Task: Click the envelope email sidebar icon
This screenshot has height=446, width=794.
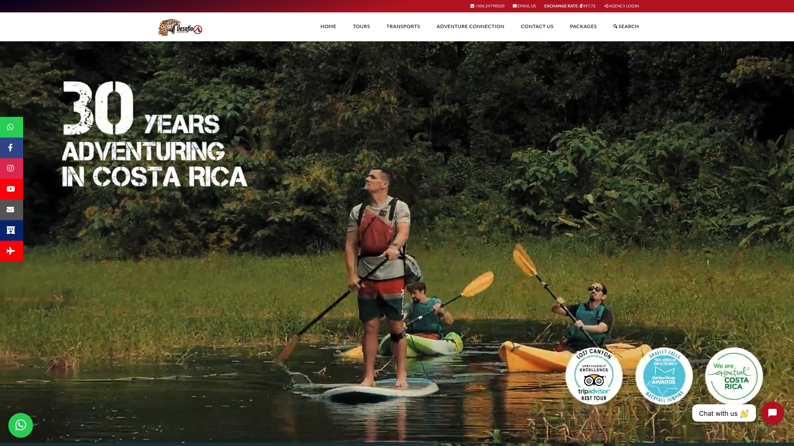Action: coord(11,210)
